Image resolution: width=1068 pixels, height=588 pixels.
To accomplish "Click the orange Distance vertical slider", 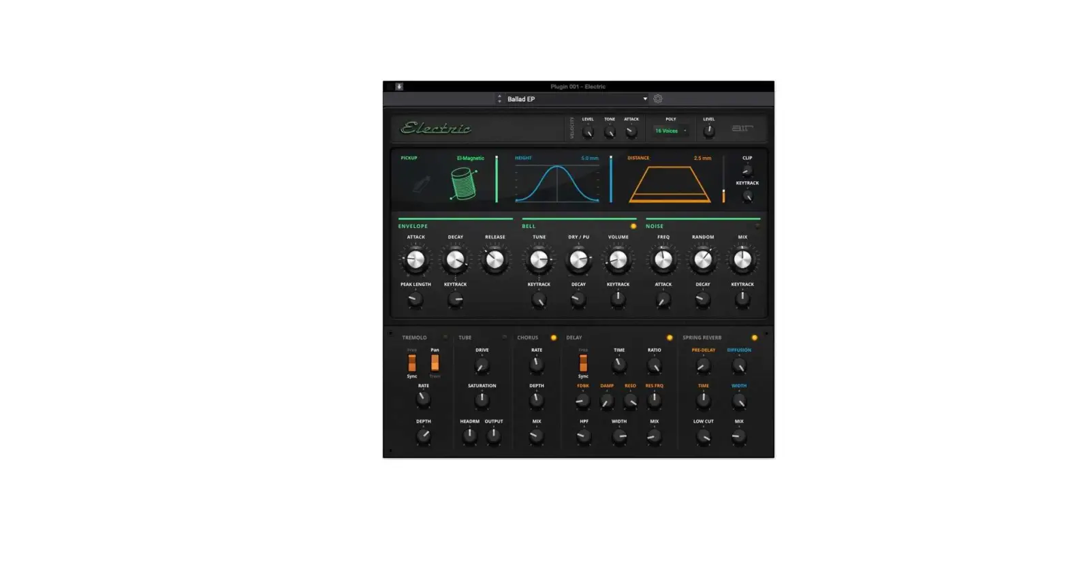I will point(723,179).
